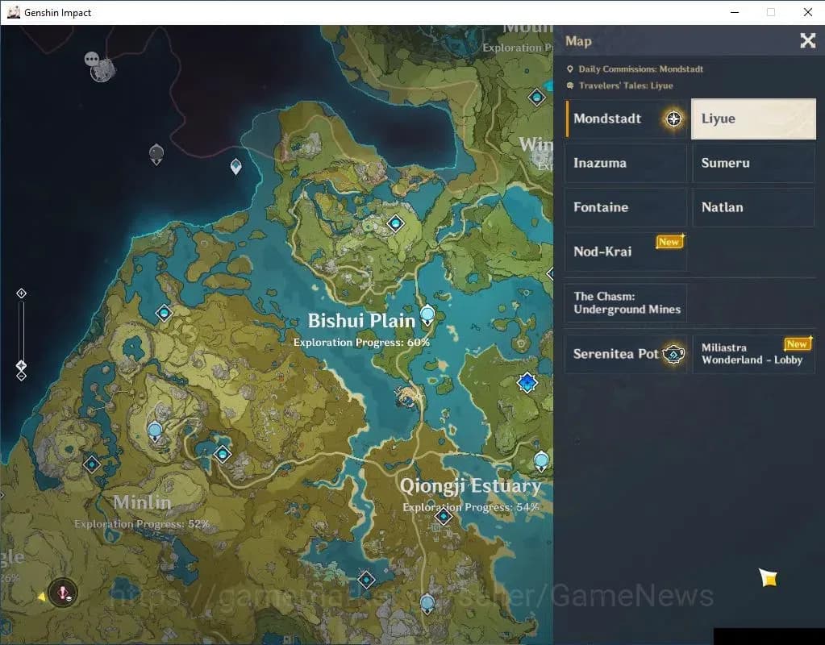This screenshot has width=825, height=645.
Task: Click the Qiongji Estuary area label
Action: click(470, 486)
